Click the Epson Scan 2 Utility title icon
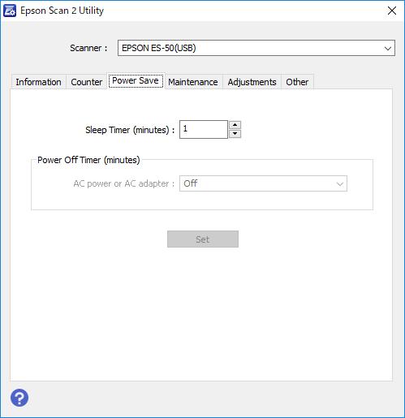 click(x=10, y=11)
